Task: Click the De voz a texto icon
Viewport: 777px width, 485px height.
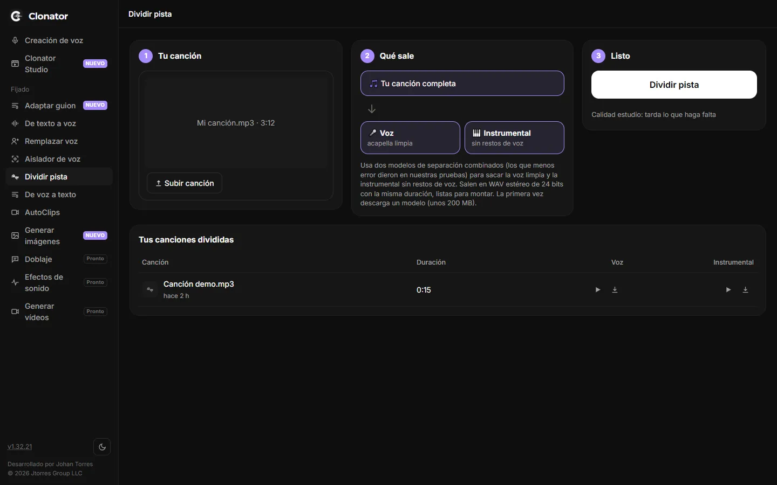Action: pyautogui.click(x=15, y=195)
